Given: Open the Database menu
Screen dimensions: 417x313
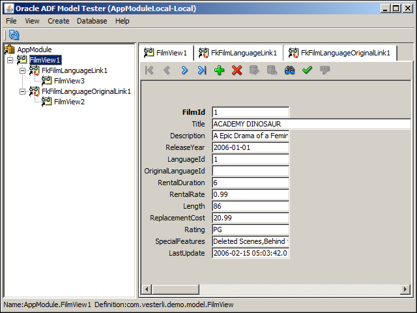Looking at the screenshot, I should tap(92, 21).
